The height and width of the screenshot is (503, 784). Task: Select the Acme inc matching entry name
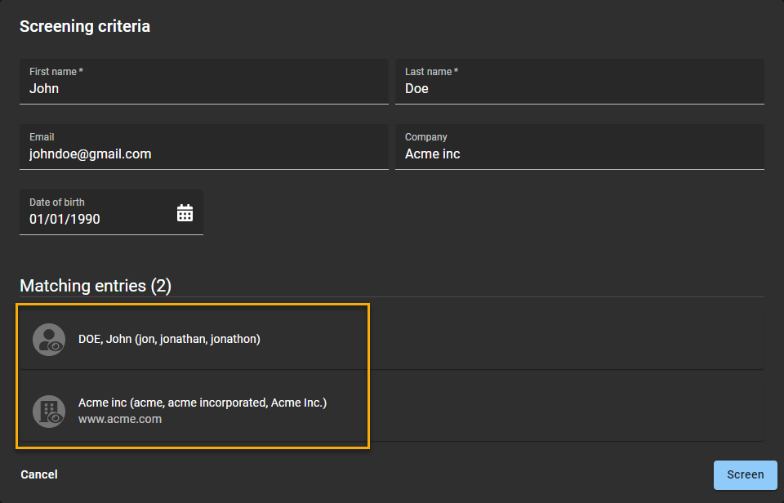tap(202, 403)
